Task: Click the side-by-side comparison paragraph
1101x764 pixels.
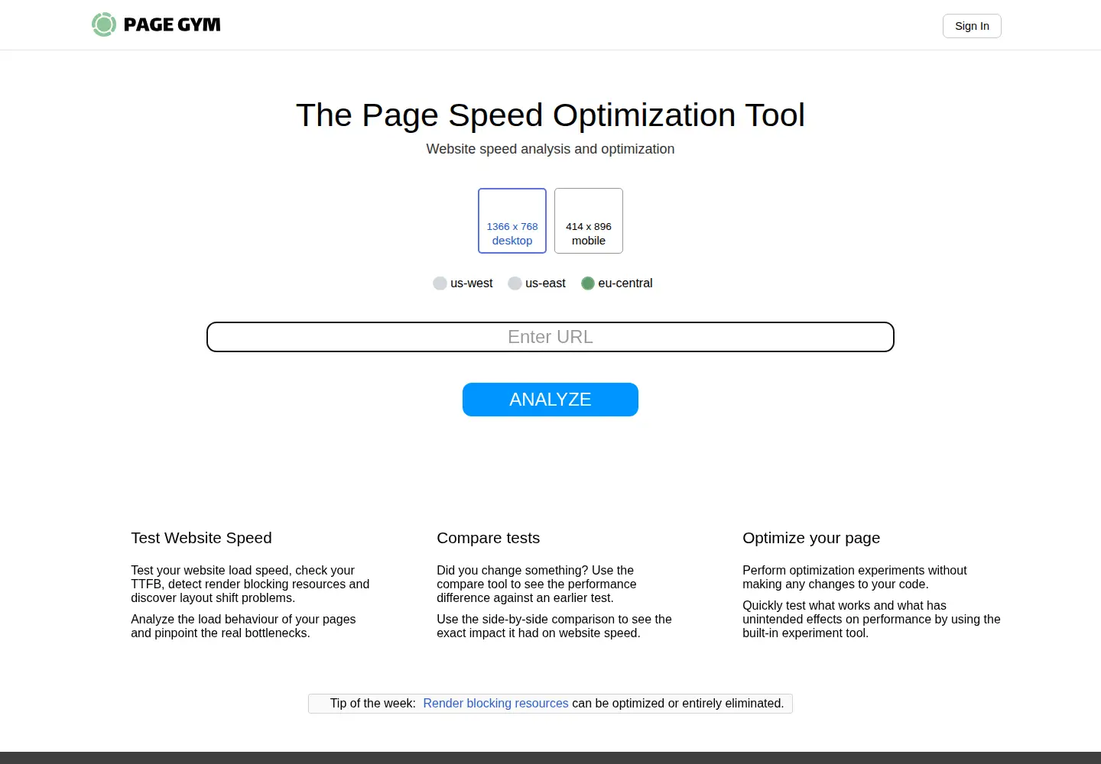Action: [x=554, y=626]
